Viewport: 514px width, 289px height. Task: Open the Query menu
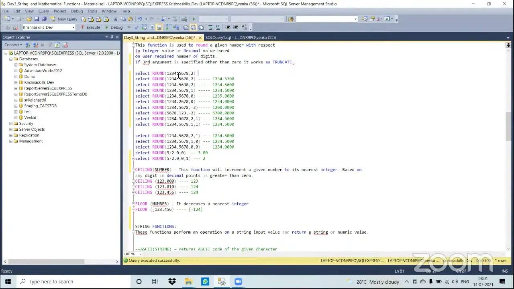click(43, 11)
